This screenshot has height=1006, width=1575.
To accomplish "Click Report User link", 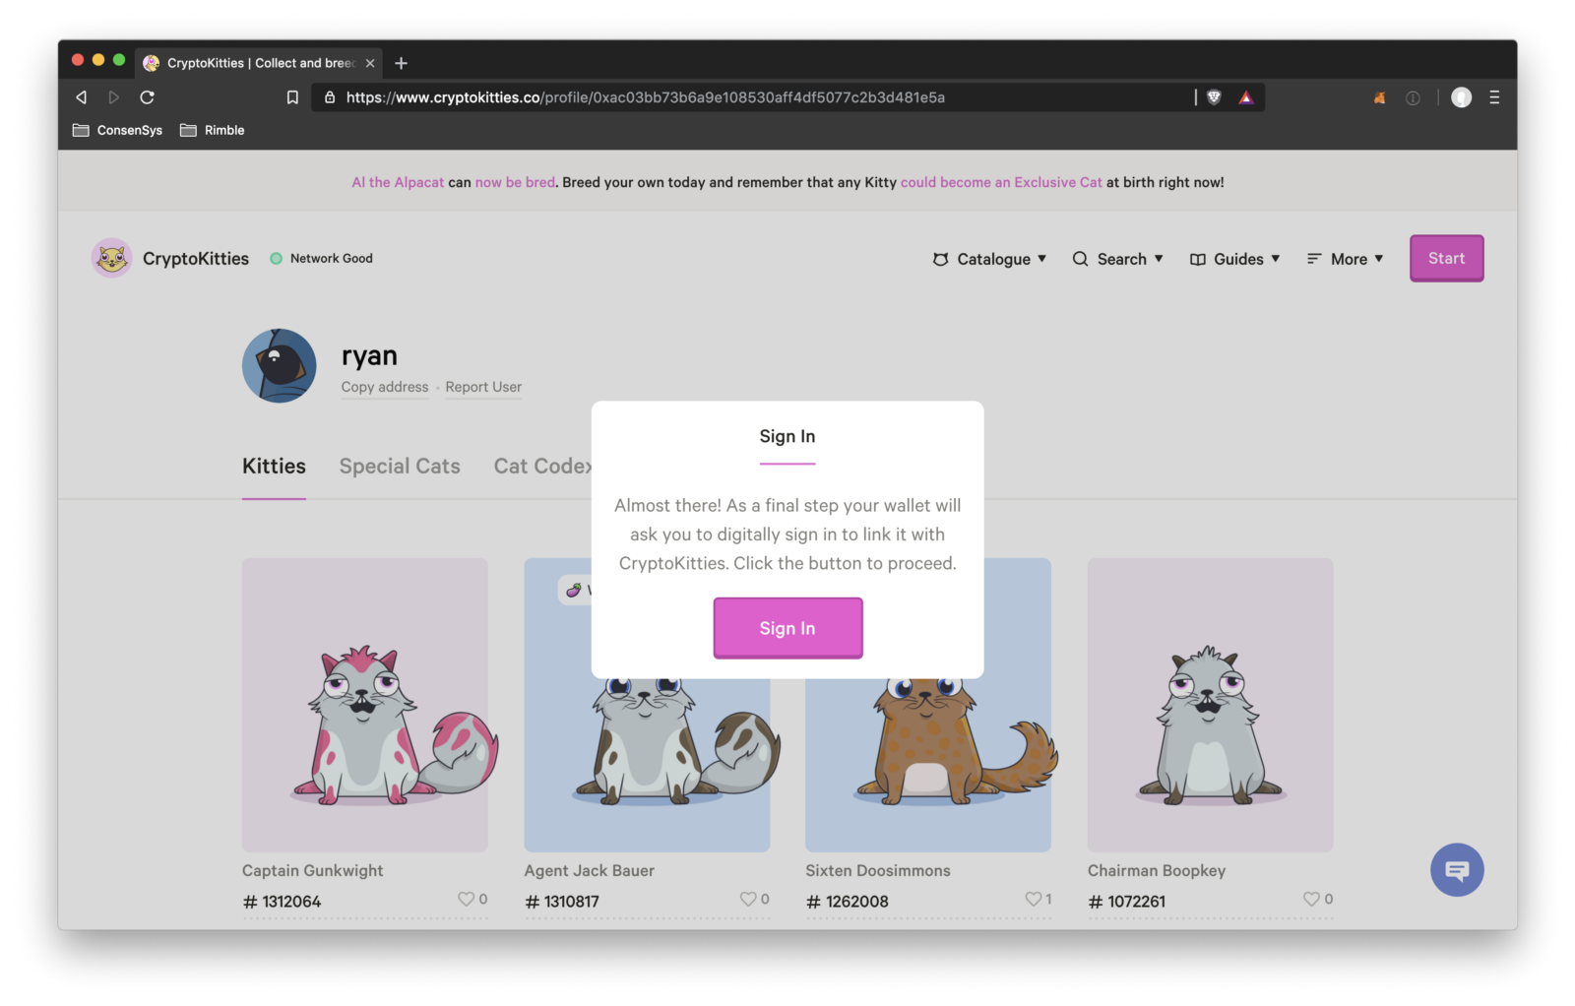I will click(x=483, y=387).
